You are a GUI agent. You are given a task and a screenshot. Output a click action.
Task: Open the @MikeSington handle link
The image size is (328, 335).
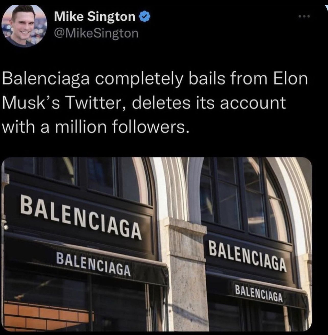[x=96, y=33]
